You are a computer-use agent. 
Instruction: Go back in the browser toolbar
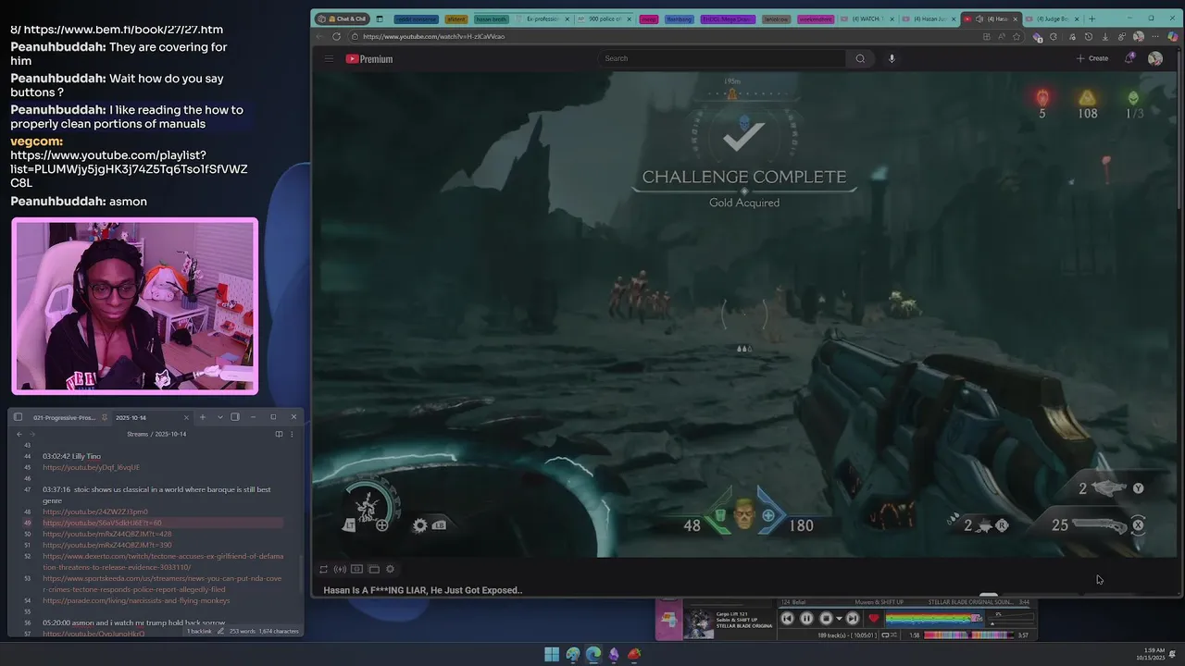[x=319, y=36]
